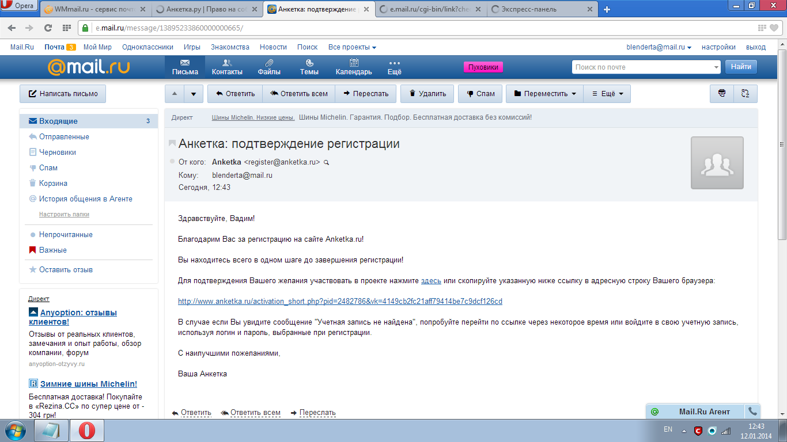Screen dimensions: 787x442
Task: Open the Файлы section
Action: 269,67
